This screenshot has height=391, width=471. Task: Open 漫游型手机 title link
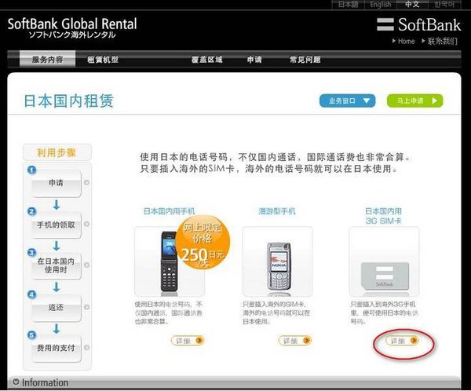(x=277, y=211)
